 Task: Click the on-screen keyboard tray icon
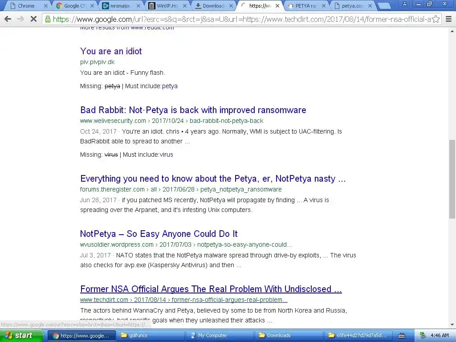[402, 336]
